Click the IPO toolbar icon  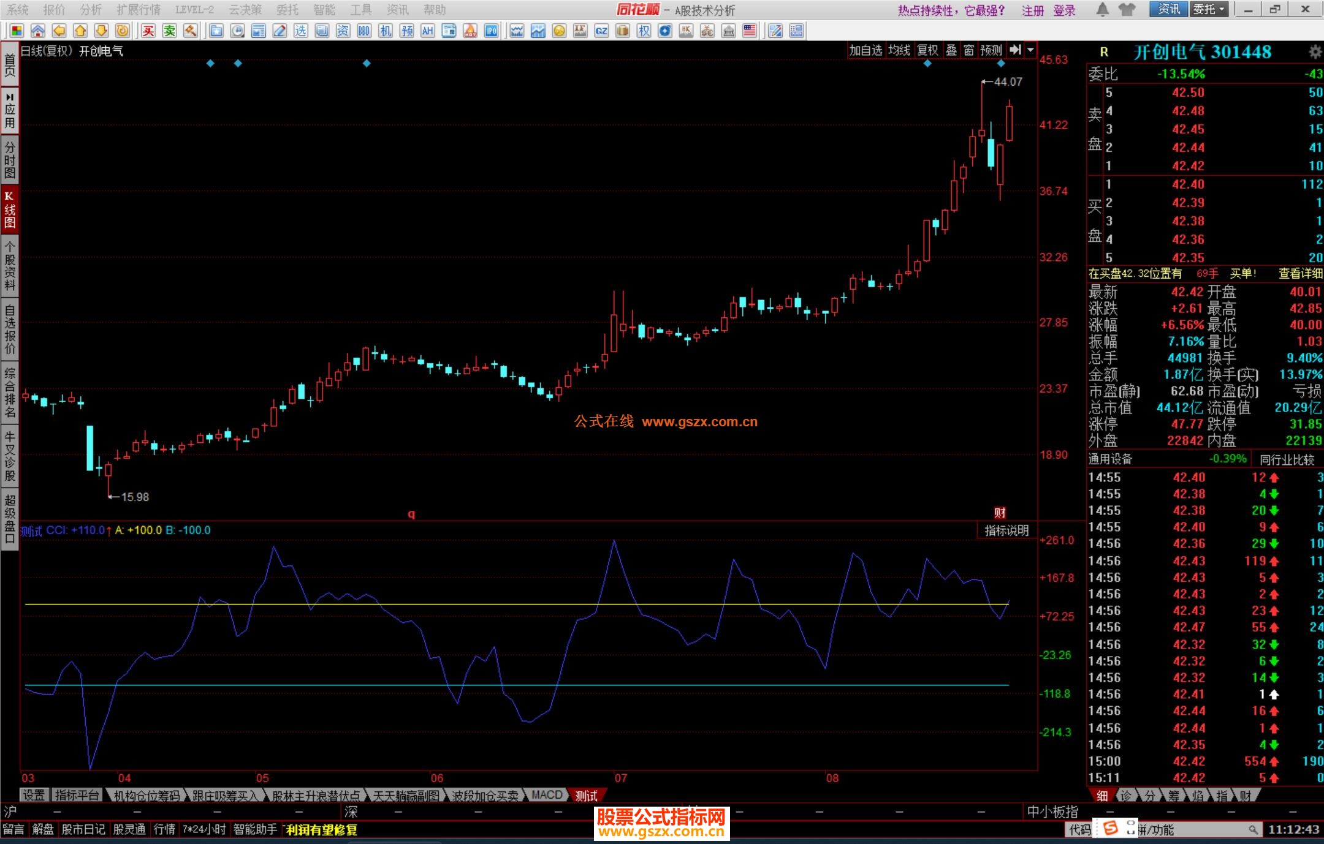point(492,31)
